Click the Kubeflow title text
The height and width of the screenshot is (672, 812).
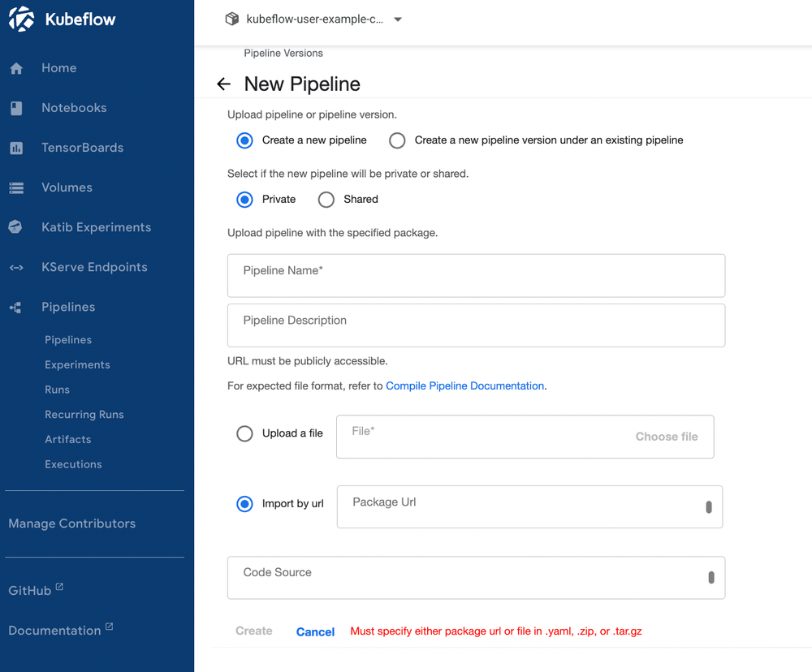80,19
